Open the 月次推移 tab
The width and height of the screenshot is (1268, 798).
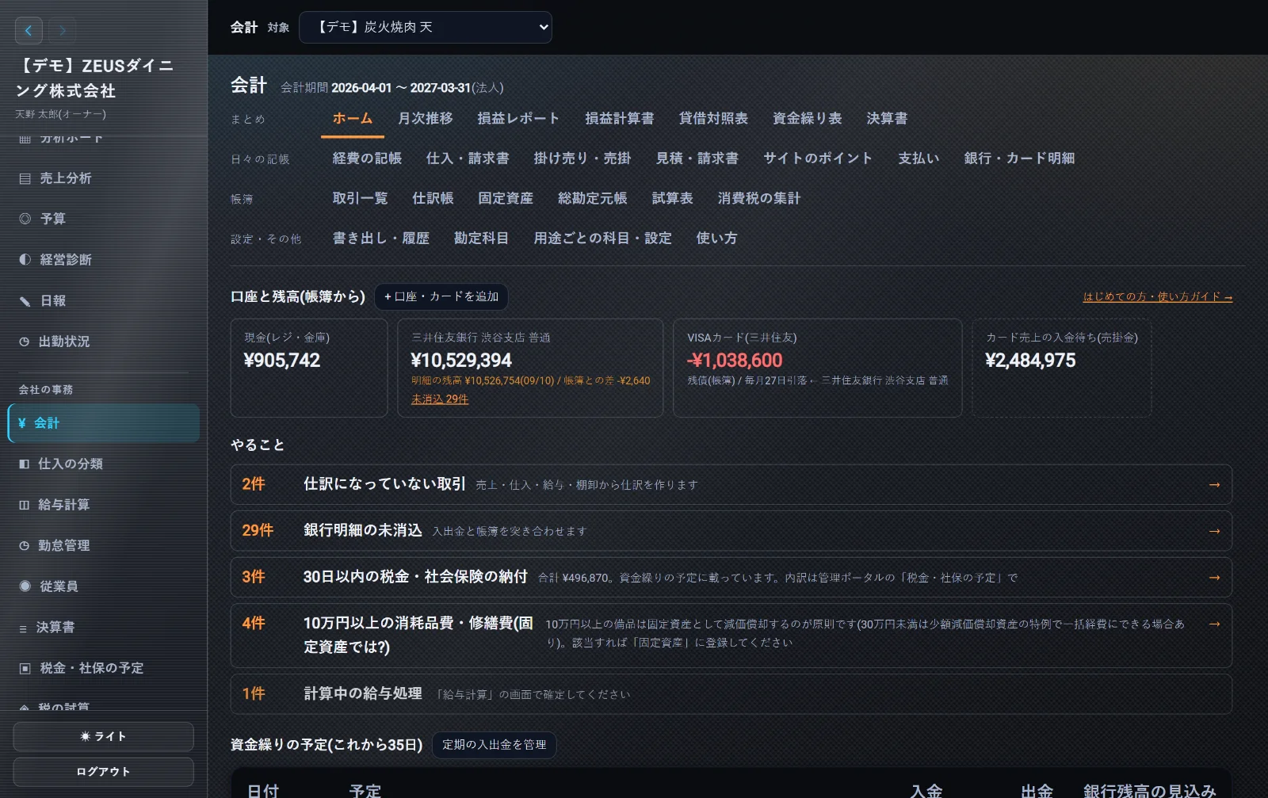coord(425,118)
